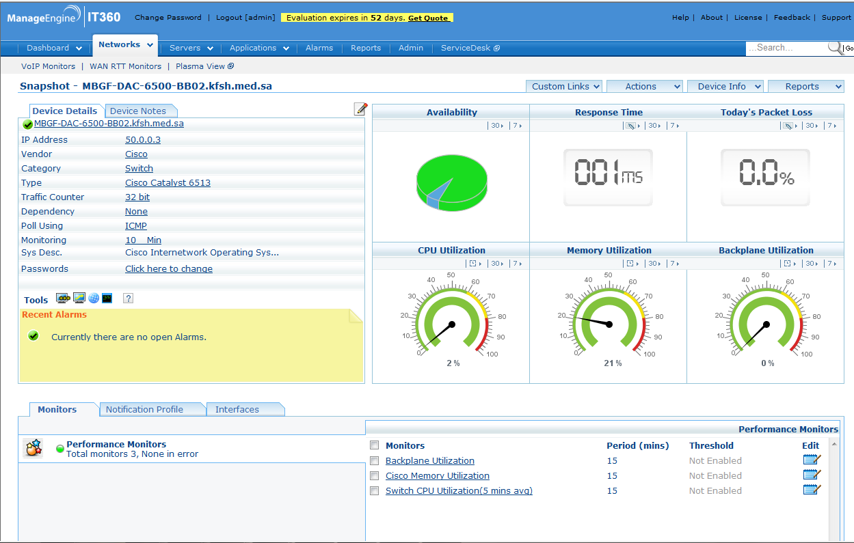Switch to the Interfaces tab
This screenshot has width=854, height=543.
point(245,409)
